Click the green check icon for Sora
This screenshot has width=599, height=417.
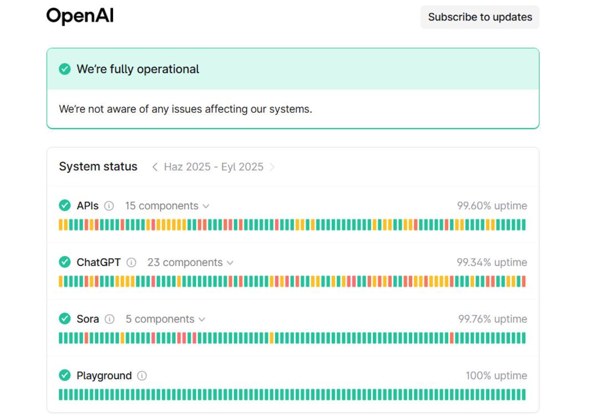point(65,319)
